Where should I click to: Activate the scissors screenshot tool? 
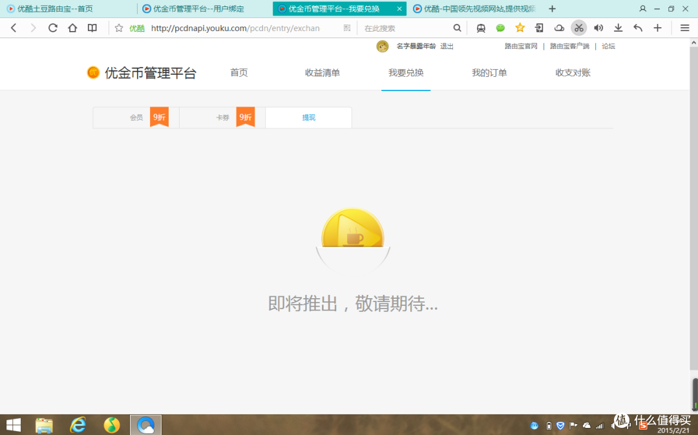coord(578,28)
